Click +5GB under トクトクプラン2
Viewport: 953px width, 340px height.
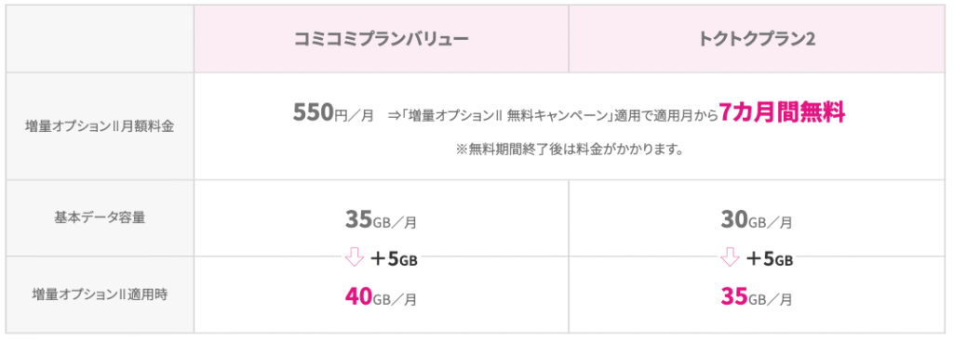[770, 260]
